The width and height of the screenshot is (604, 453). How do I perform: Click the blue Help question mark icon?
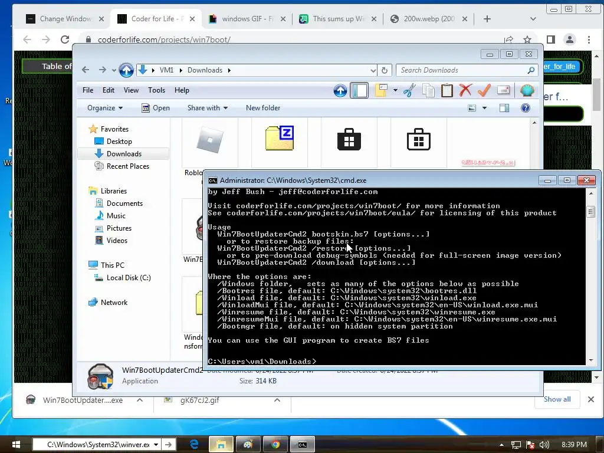(526, 108)
